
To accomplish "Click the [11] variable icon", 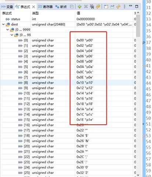I will (x=20, y=98).
